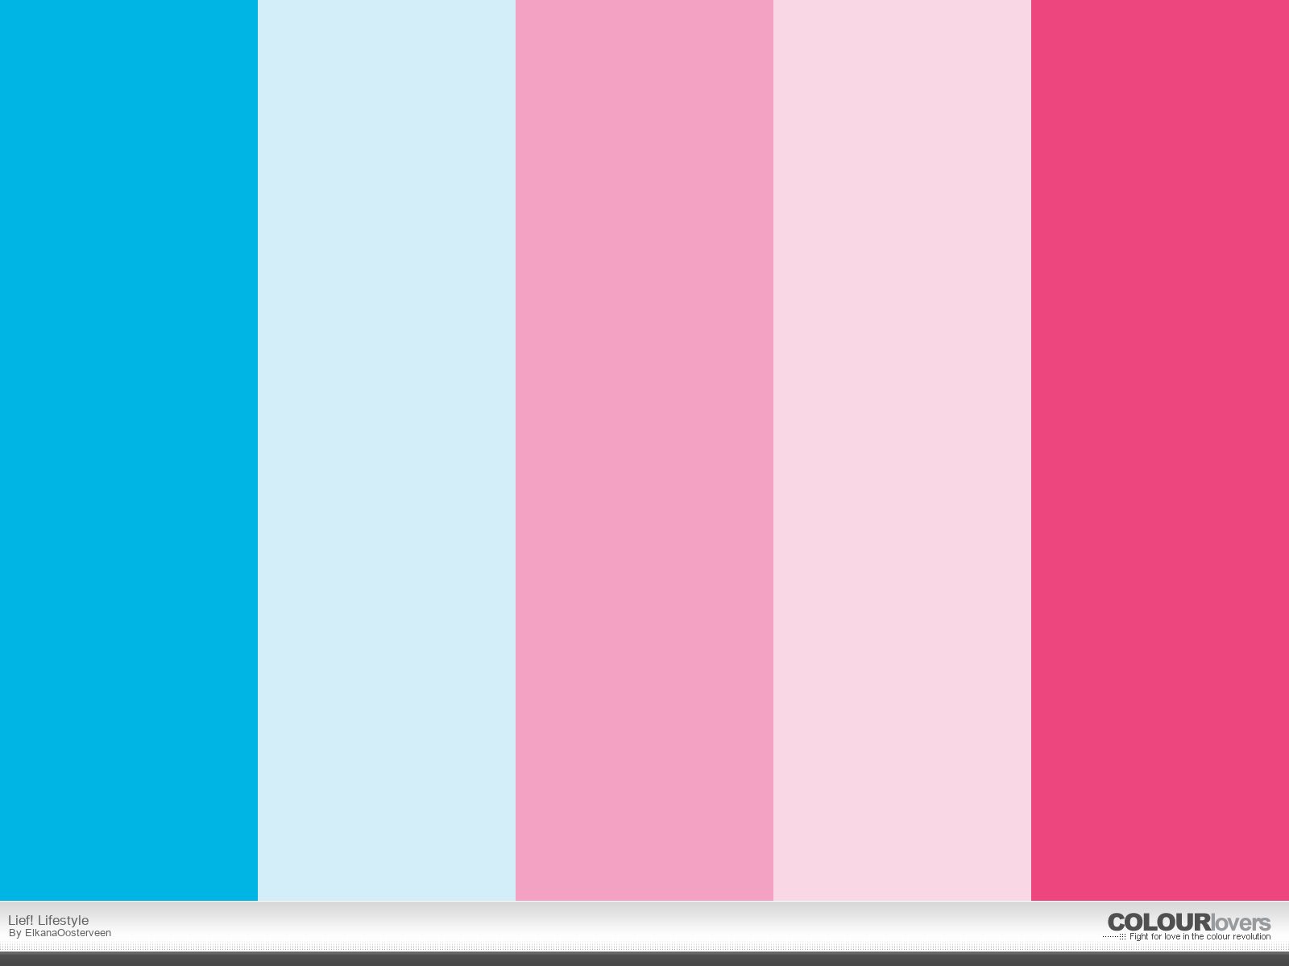Click the tagline 'Fight for love in the colour revolution'
This screenshot has height=966, width=1289.
1200,937
